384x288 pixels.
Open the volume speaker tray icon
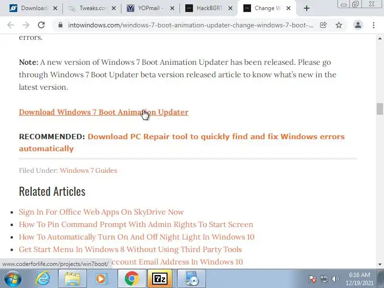pyautogui.click(x=335, y=279)
